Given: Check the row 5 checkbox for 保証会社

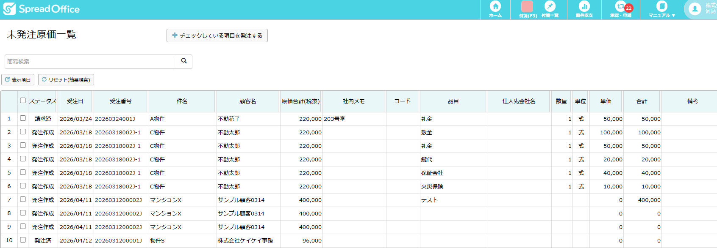Looking at the screenshot, I should (x=23, y=172).
